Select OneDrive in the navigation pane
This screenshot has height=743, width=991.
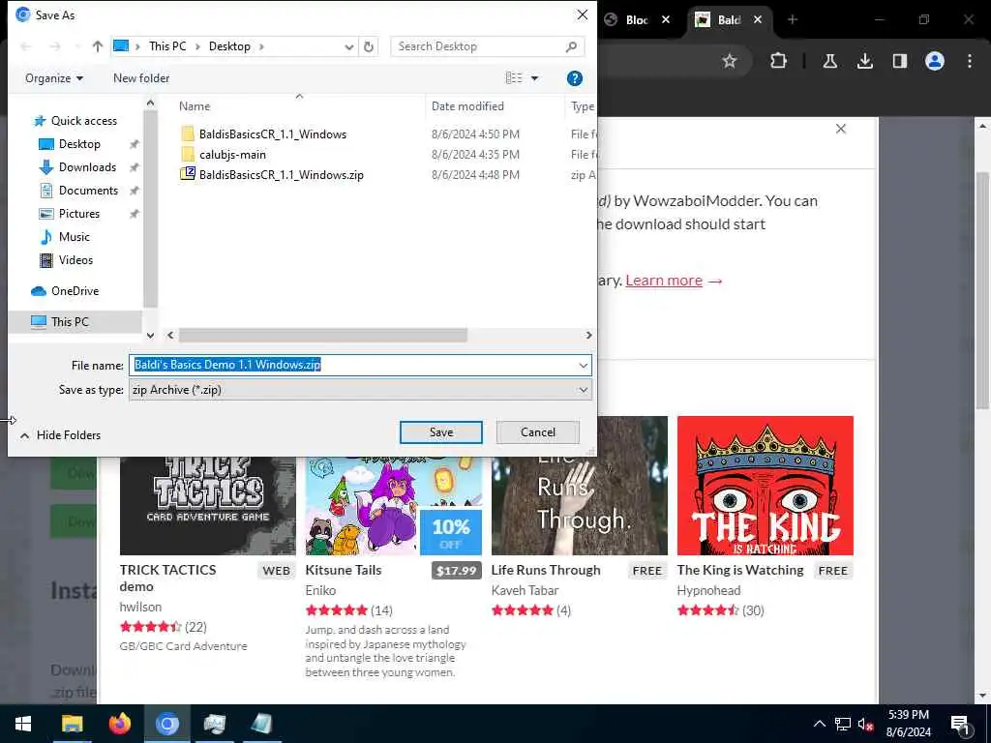click(75, 290)
